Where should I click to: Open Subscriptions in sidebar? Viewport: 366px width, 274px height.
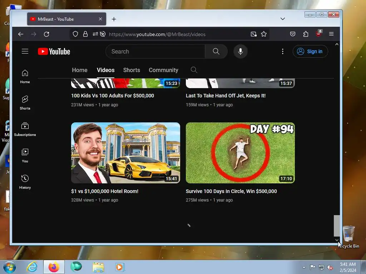[25, 129]
